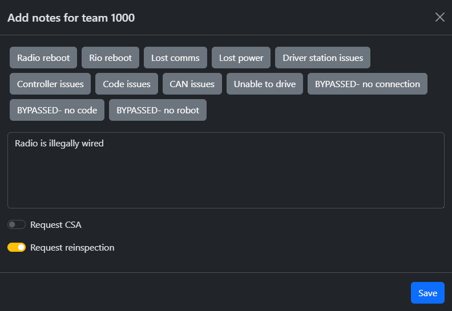The image size is (452, 311).
Task: Insert Lost power note tag
Action: [x=241, y=58]
